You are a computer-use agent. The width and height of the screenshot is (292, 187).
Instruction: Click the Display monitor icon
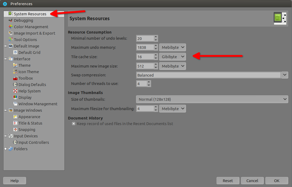tap(15, 97)
